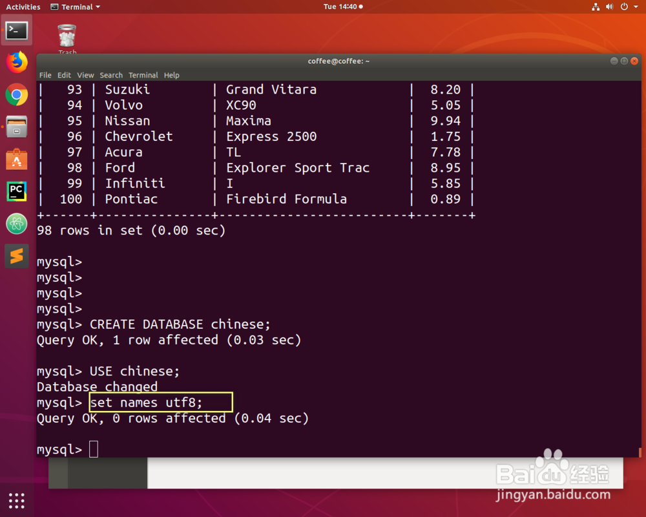Click the value 5.85 in Infiniti row
The width and height of the screenshot is (646, 517).
(445, 184)
